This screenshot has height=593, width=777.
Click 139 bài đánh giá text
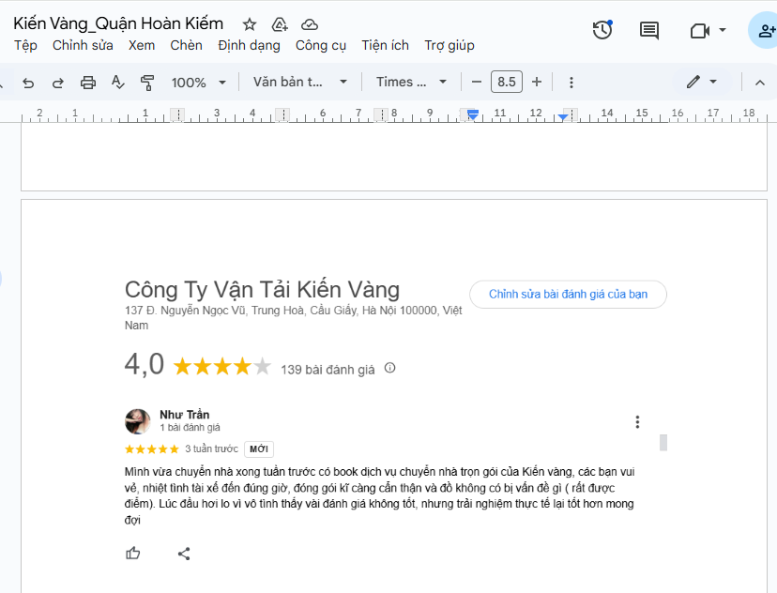click(328, 370)
